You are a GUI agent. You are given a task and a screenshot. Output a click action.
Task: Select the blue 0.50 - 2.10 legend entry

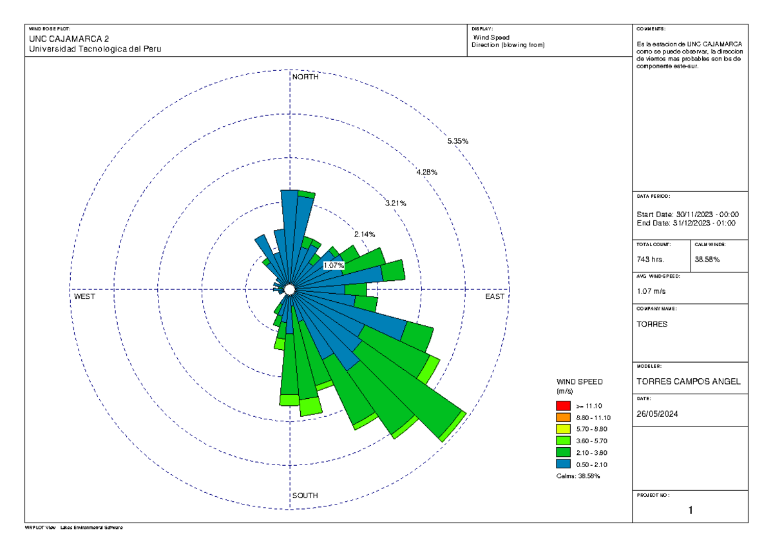562,464
